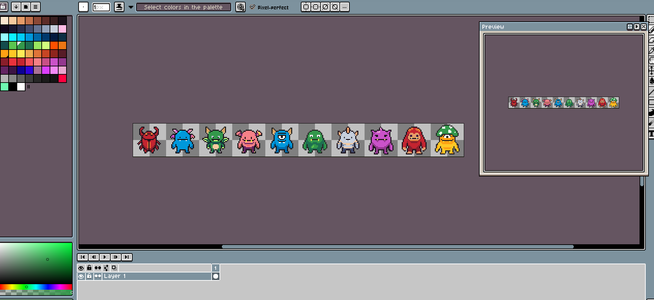Play the animation

[105, 257]
